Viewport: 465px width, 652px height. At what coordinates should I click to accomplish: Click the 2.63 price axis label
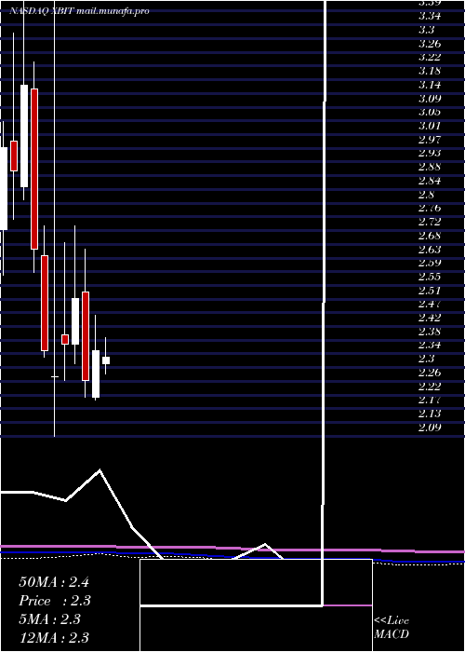[430, 249]
